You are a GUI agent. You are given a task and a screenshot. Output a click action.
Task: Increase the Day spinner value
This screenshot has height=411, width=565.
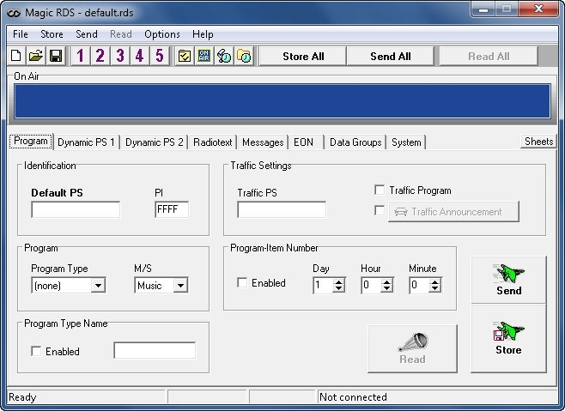click(x=338, y=282)
